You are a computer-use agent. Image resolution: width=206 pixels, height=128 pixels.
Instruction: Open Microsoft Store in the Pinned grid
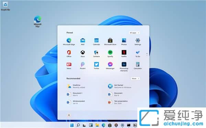click(110, 42)
